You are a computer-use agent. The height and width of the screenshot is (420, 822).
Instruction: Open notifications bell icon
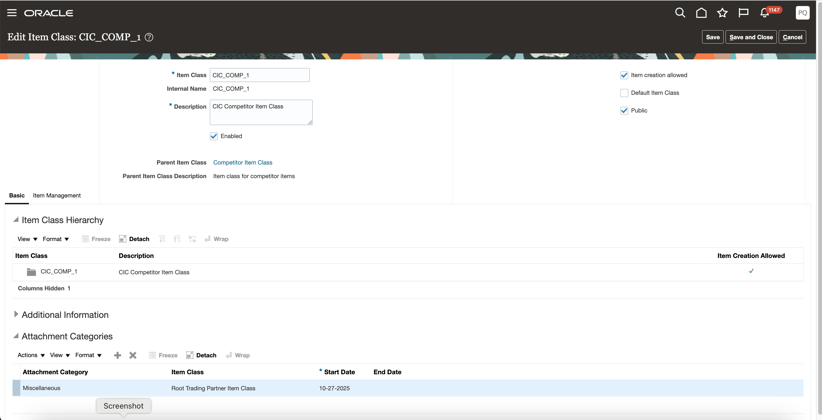(764, 13)
